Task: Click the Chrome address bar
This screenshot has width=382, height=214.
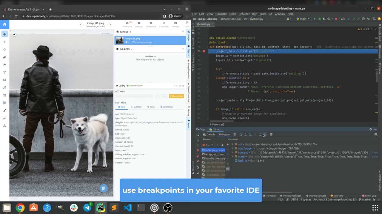Action: click(90, 16)
